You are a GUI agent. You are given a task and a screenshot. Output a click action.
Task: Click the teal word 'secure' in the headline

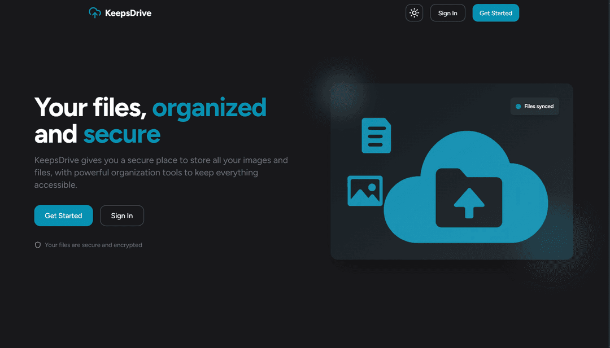(x=122, y=134)
